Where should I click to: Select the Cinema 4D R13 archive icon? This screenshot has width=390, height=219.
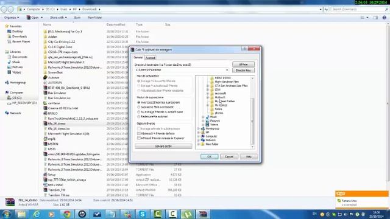pos(45,108)
